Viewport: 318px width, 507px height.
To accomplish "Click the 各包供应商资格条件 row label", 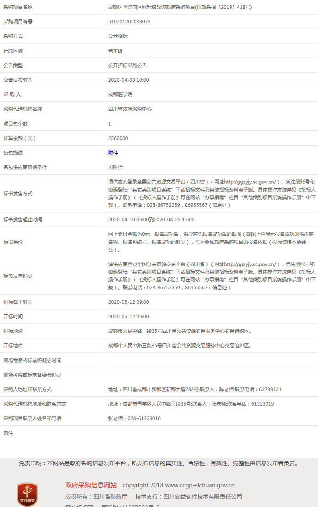I will tap(25, 167).
